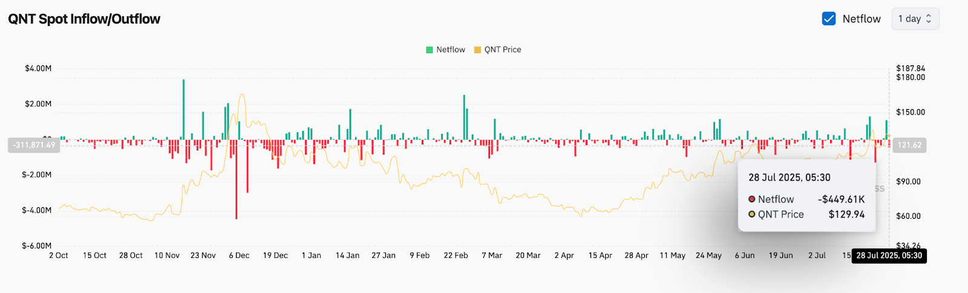Image resolution: width=968 pixels, height=293 pixels.
Task: Click the 20 Mar date label
Action: (x=528, y=256)
